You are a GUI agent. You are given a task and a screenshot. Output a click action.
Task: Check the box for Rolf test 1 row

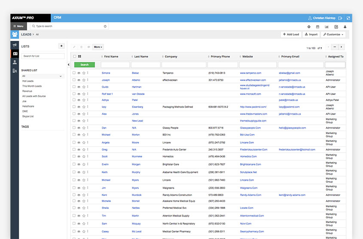pyautogui.click(x=74, y=94)
